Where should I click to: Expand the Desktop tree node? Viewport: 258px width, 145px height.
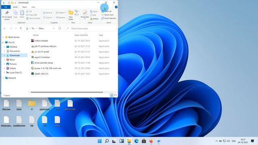[x=4, y=47]
